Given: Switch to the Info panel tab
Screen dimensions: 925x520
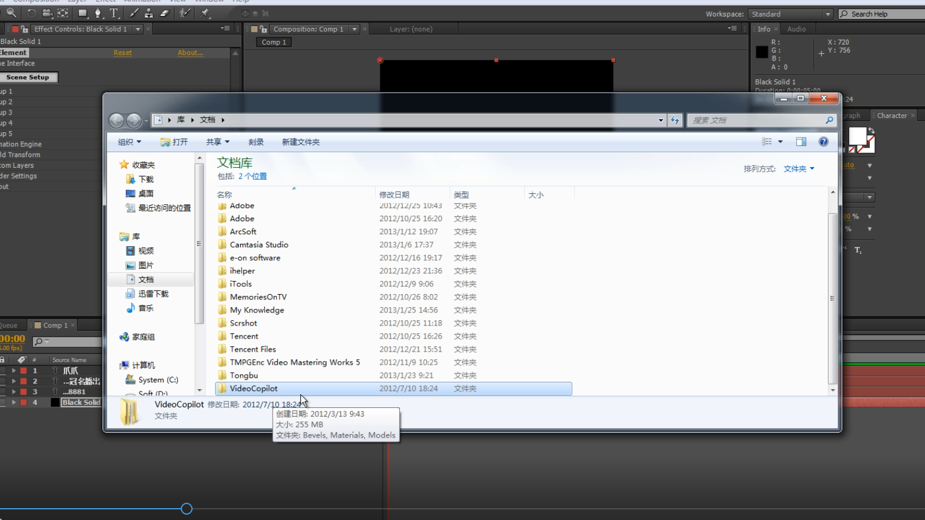Looking at the screenshot, I should 764,29.
